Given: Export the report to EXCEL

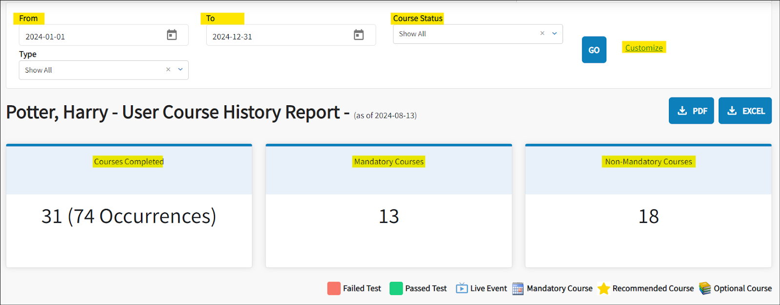Looking at the screenshot, I should [x=744, y=111].
